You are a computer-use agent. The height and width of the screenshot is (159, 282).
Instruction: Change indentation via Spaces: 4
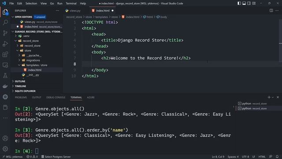tap(233, 157)
